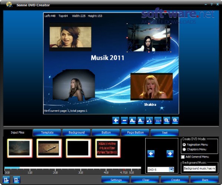The height and width of the screenshot is (185, 222).
Task: Select the red text input file thumbnail
Action: [x=108, y=148]
